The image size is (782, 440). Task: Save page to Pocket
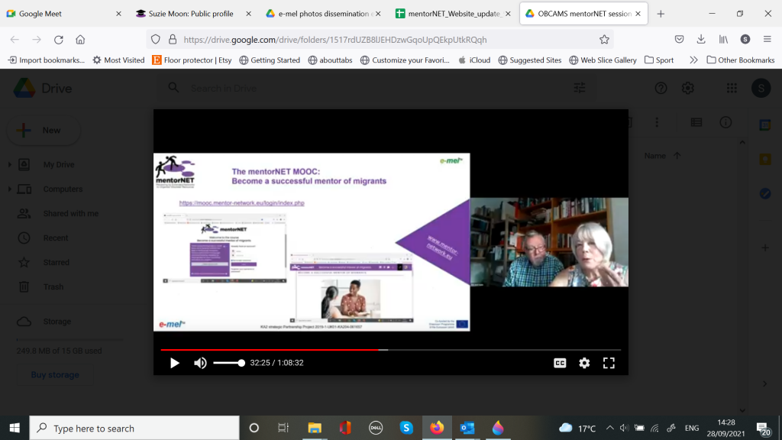pyautogui.click(x=679, y=40)
